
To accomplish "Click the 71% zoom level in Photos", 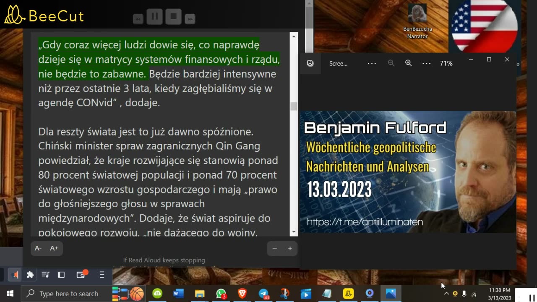I will click(x=446, y=64).
